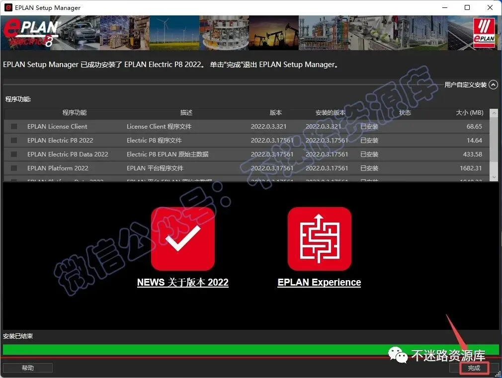Maximize the EPLAN Setup Manager window
Screen dimensions: 502x378
[467, 7]
